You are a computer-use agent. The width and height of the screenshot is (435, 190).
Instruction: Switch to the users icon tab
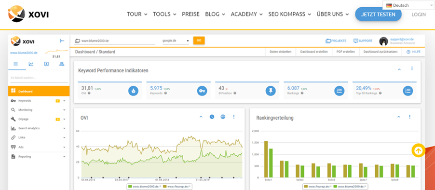[62, 64]
